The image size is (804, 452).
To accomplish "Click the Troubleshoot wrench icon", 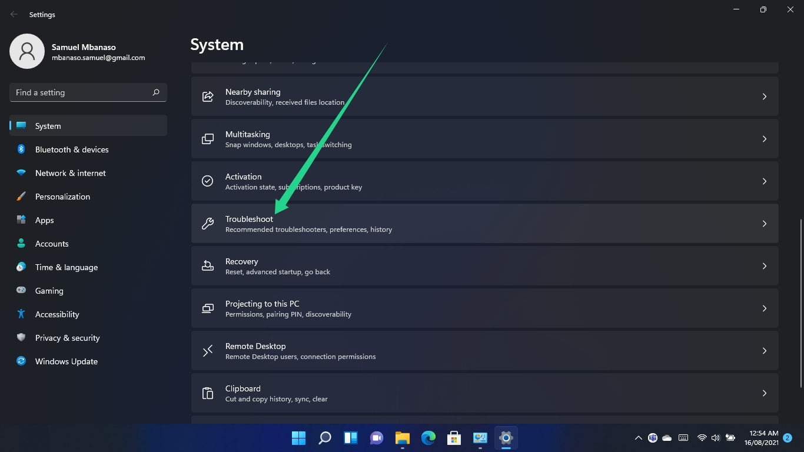I will 207,223.
